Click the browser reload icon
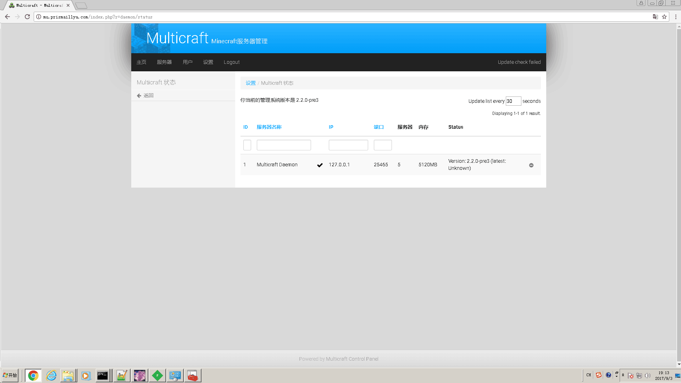This screenshot has height=383, width=681. (x=27, y=17)
